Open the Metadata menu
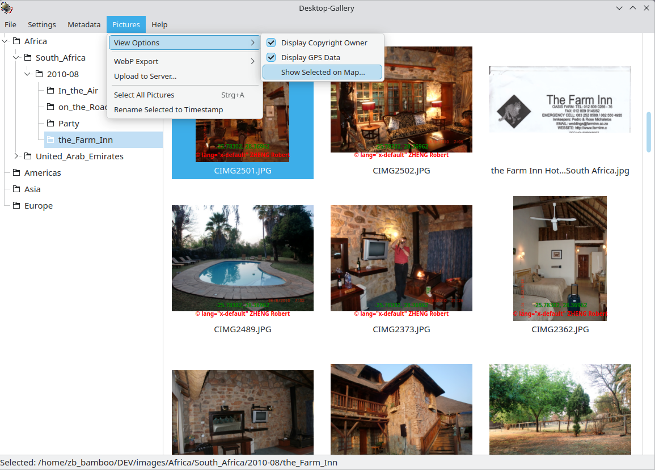Screen dimensions: 655x470 click(84, 24)
